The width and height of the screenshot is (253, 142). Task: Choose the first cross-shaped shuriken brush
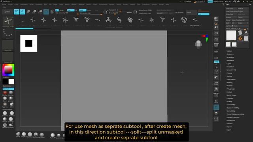point(22,20)
